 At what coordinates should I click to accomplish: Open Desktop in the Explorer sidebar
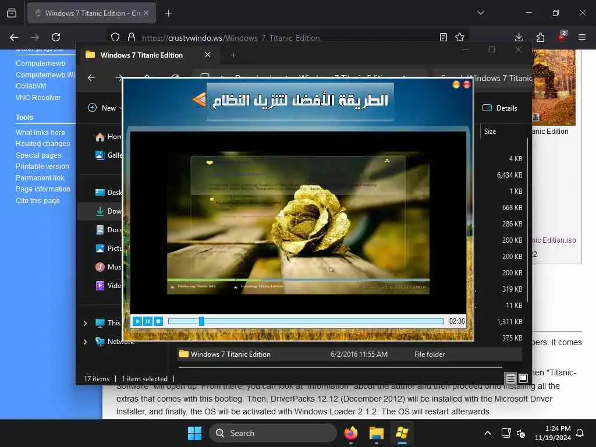click(x=108, y=192)
